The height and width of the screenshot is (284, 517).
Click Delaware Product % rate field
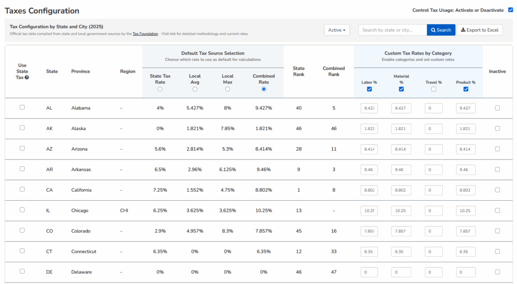(466, 272)
